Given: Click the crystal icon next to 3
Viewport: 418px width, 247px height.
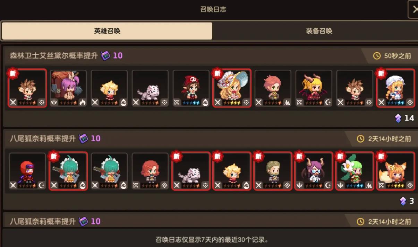Looking at the screenshot, I should (x=403, y=201).
